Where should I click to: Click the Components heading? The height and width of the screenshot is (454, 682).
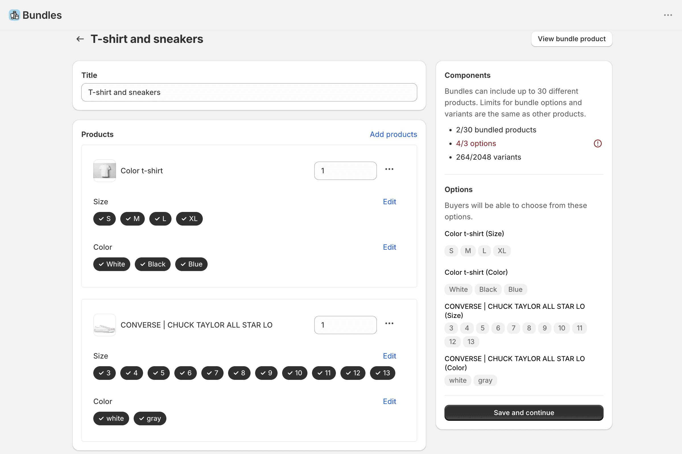467,75
